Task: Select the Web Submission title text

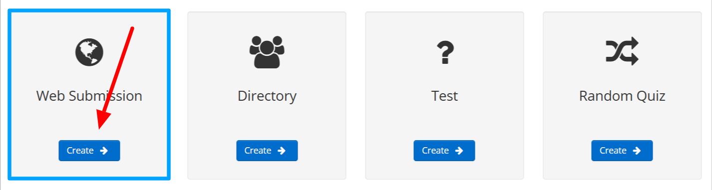Action: pos(89,96)
